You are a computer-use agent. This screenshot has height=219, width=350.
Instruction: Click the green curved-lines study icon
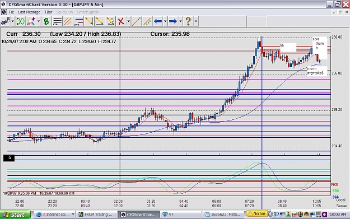pyautogui.click(x=20, y=21)
